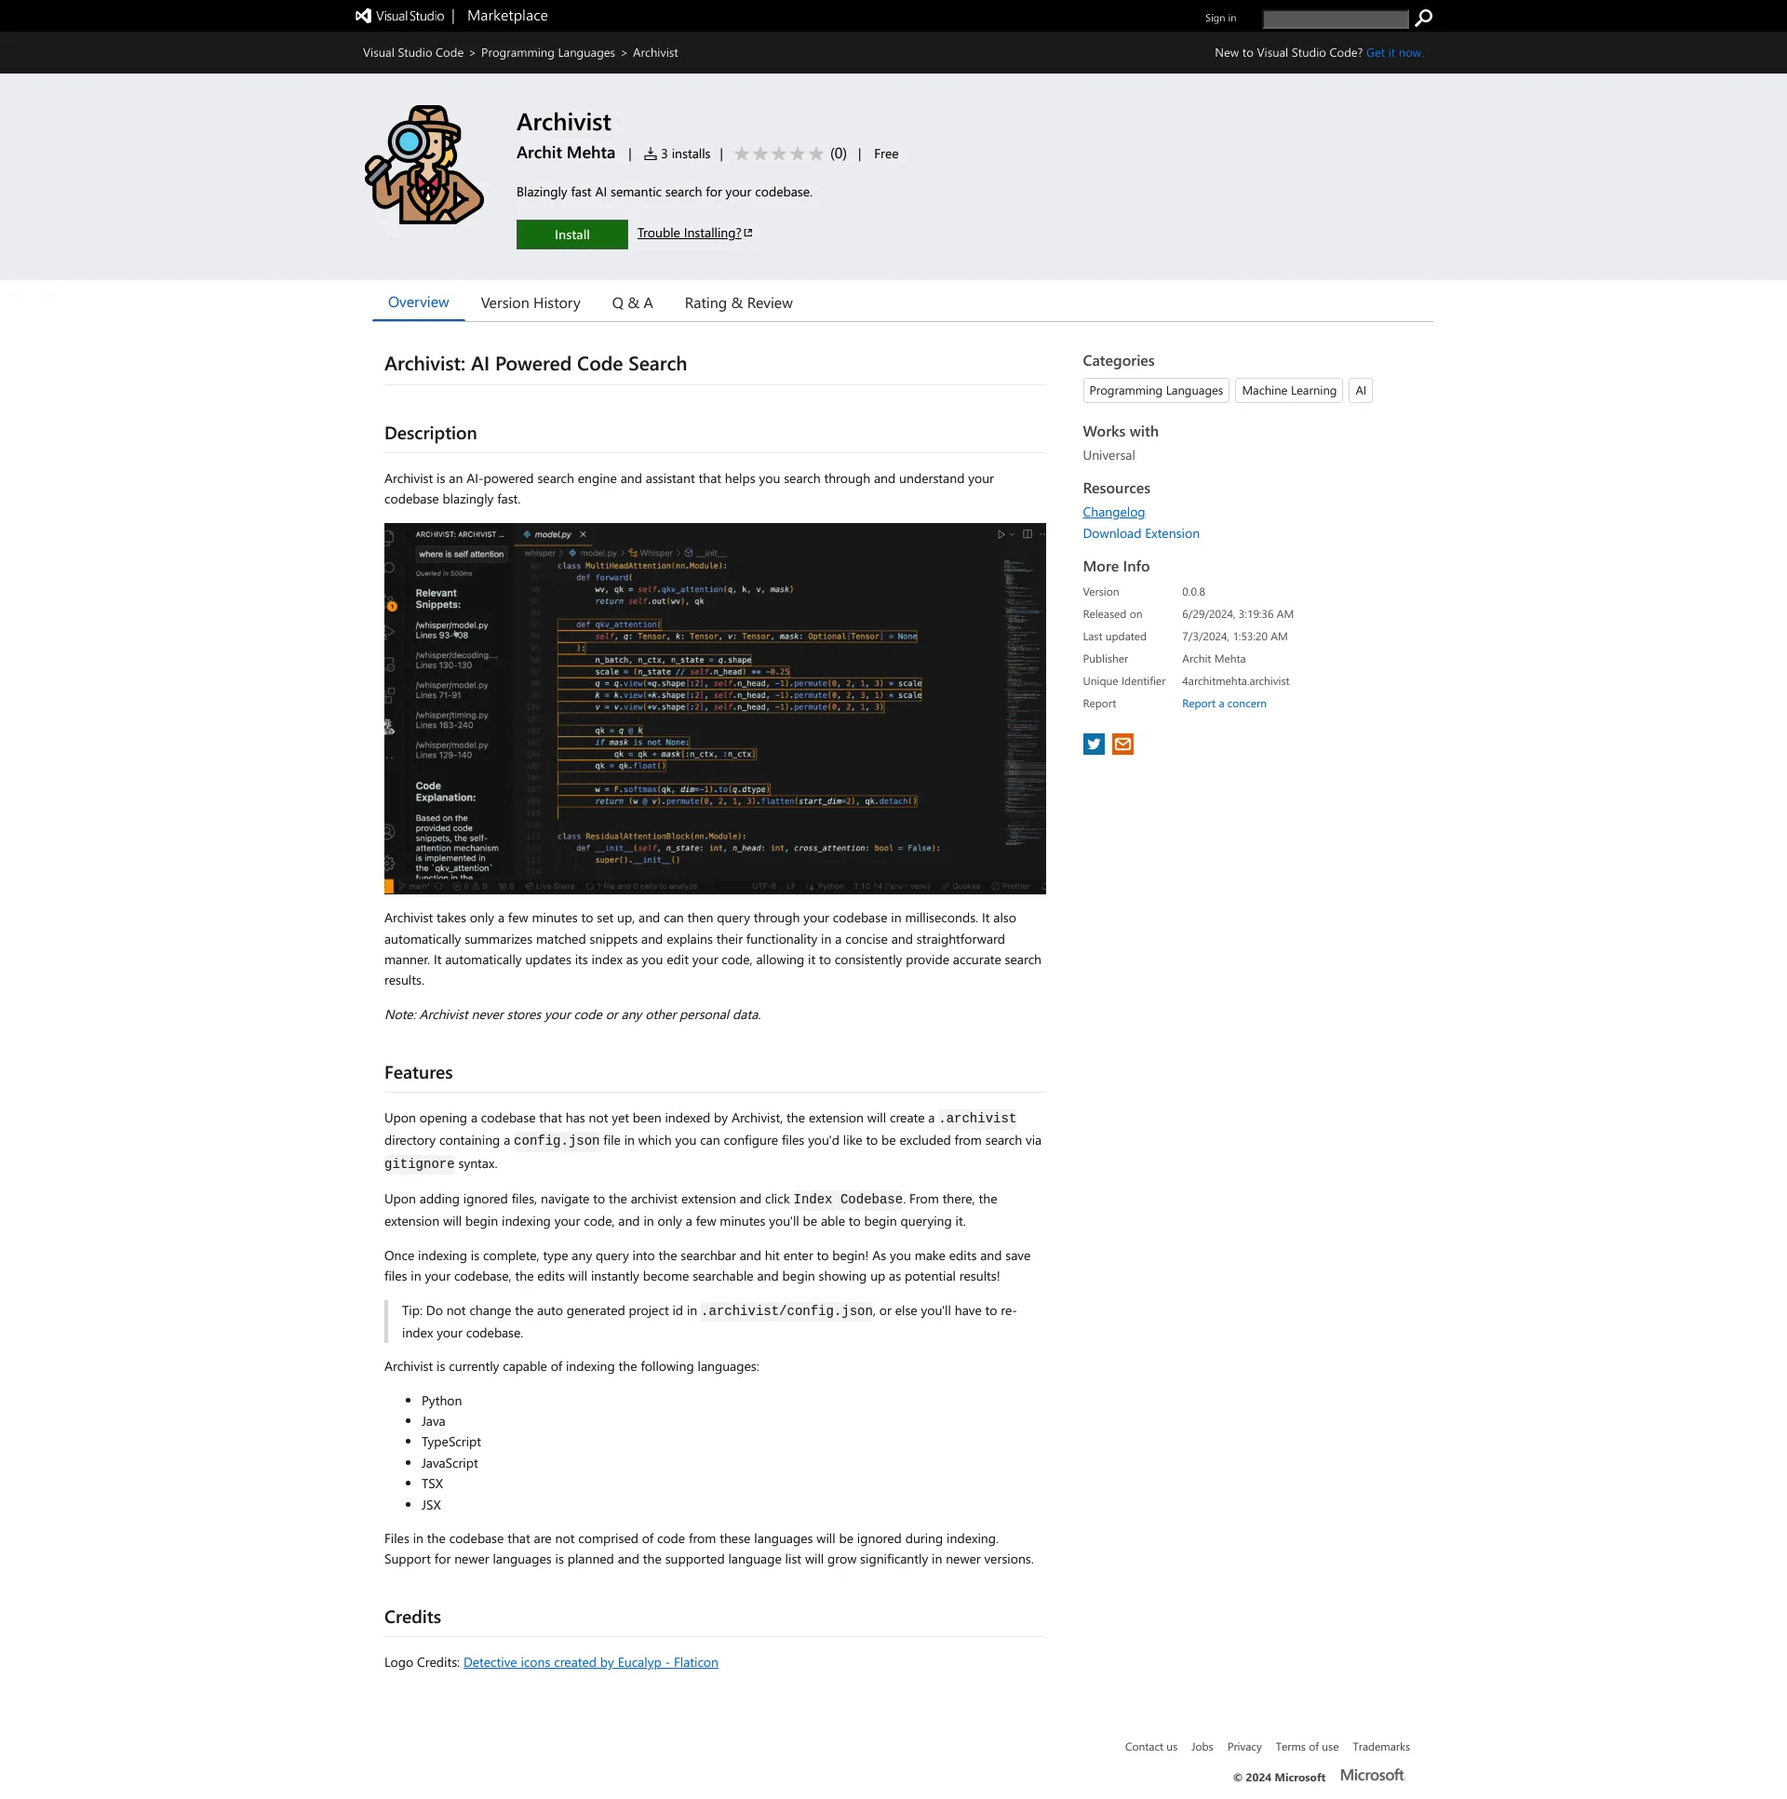Screen dimensions: 1787x1799
Task: Click the Free price label
Action: [x=885, y=154]
